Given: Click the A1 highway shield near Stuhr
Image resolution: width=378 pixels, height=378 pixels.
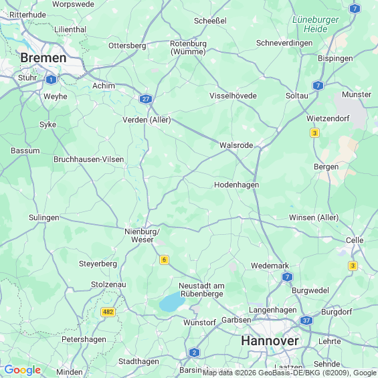Looking at the screenshot, I should [51, 80].
